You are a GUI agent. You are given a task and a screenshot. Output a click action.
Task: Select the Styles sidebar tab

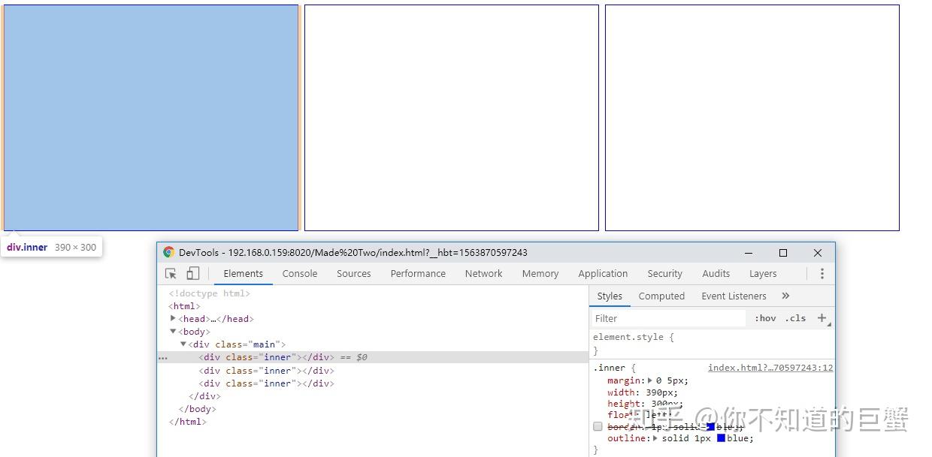click(610, 296)
